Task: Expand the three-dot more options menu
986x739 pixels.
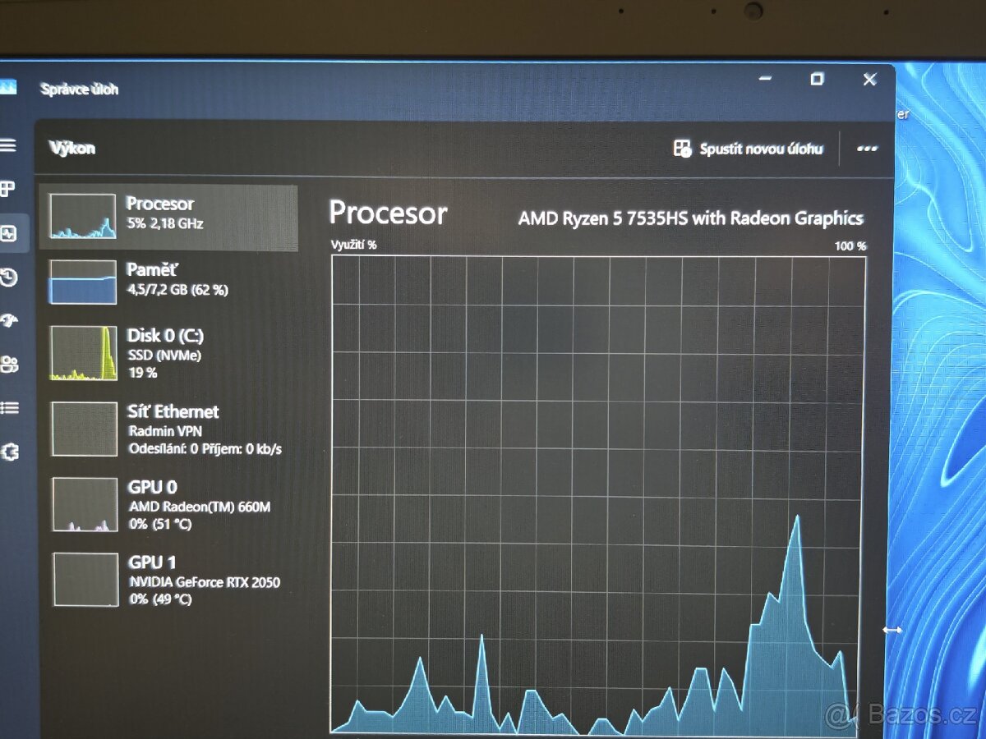Action: [866, 149]
